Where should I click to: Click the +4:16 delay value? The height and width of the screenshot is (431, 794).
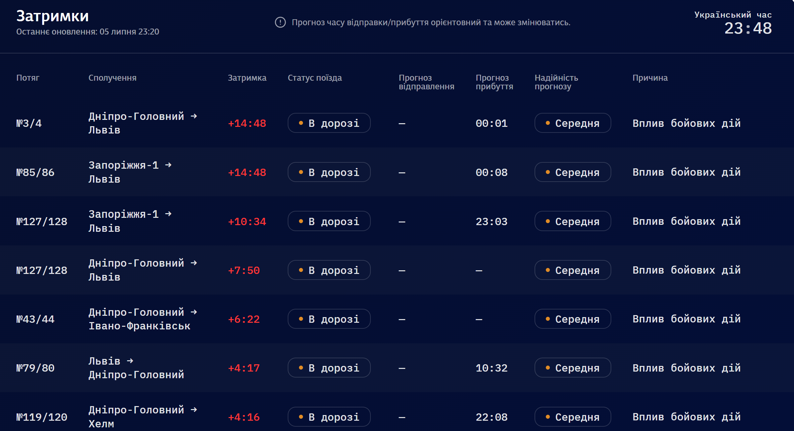point(244,417)
